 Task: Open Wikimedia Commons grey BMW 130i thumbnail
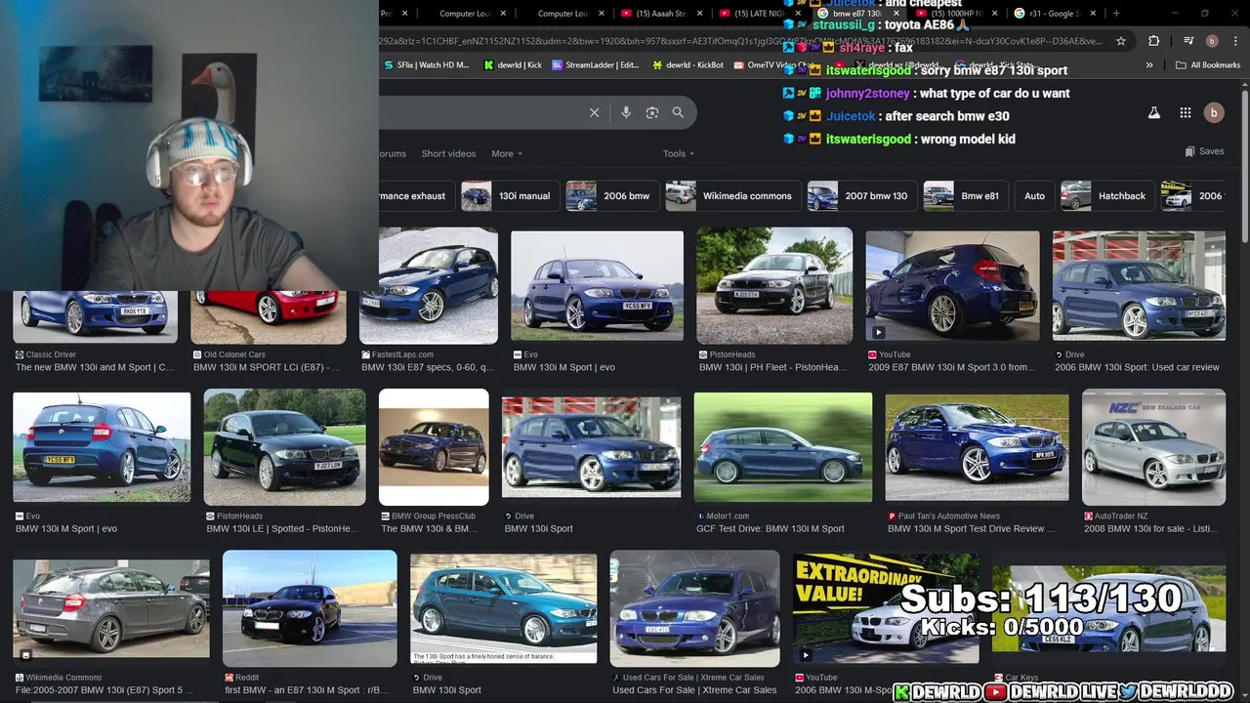[x=111, y=608]
